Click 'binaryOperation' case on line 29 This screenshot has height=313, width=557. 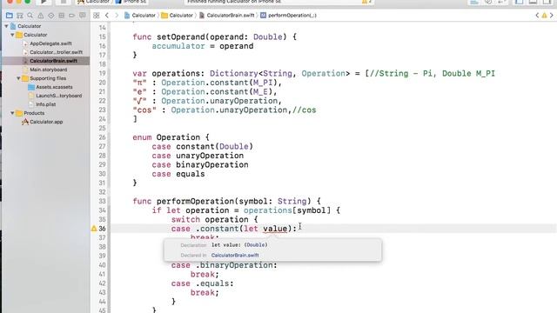coord(212,164)
